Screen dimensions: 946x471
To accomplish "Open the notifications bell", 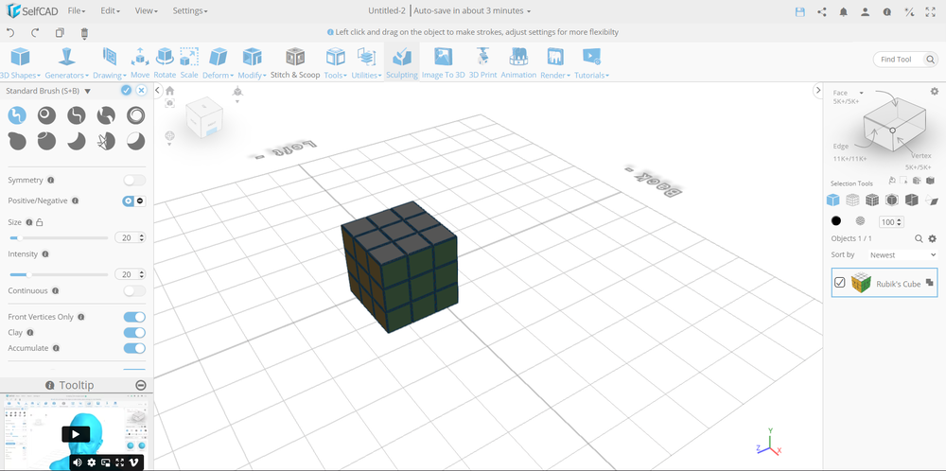I will 844,11.
